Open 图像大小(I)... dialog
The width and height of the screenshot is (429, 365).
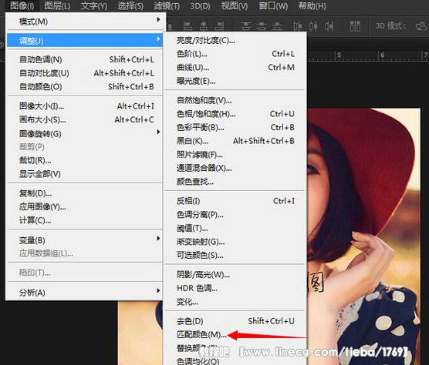pyautogui.click(x=84, y=106)
